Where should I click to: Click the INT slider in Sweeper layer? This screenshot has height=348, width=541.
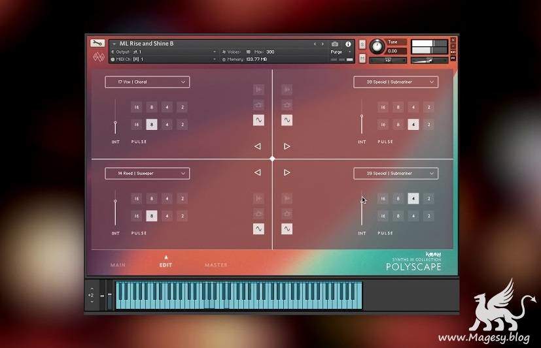(x=115, y=208)
